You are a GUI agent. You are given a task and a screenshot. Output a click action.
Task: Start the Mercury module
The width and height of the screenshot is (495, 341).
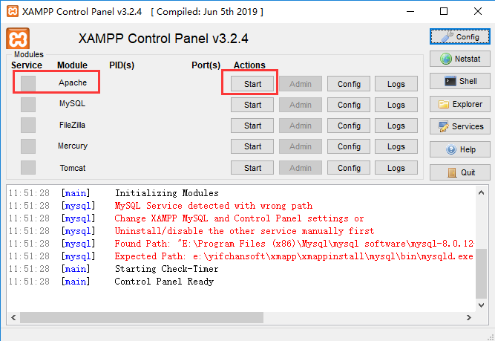coord(252,146)
